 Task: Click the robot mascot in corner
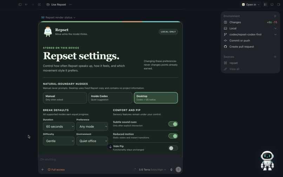pyautogui.click(x=267, y=160)
